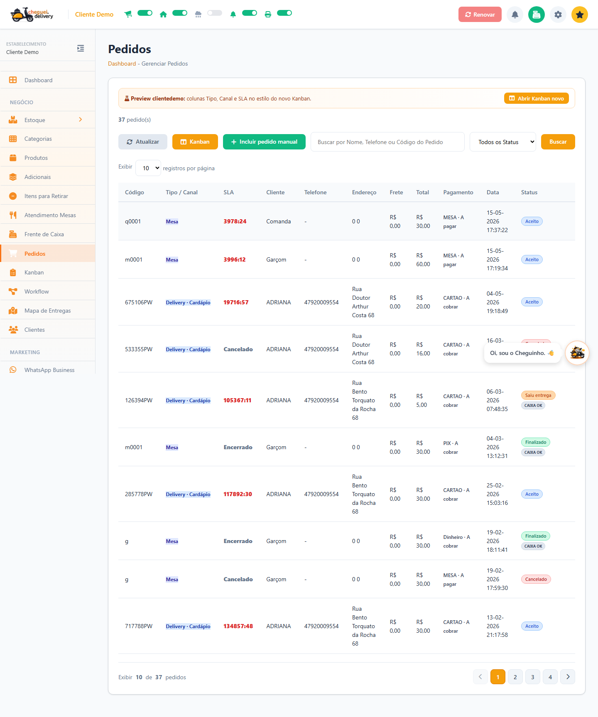
Task: Go to previous page arrow
Action: coord(480,677)
